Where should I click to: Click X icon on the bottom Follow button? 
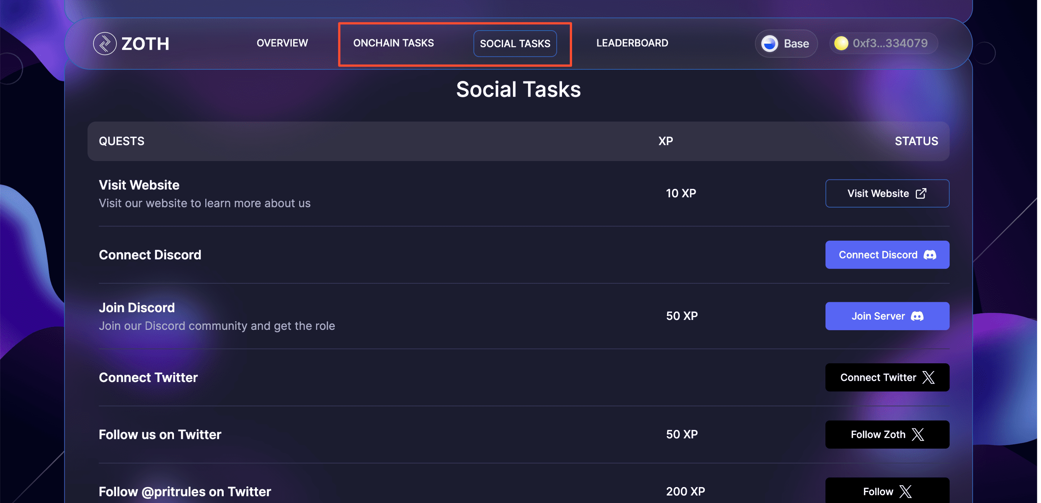click(x=905, y=491)
